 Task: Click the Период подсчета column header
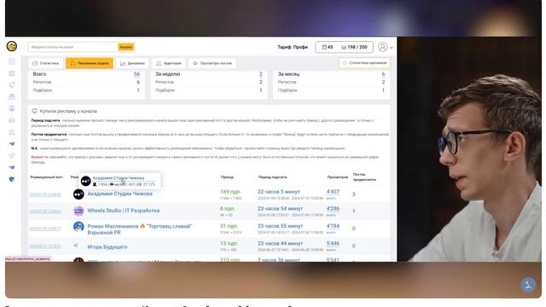[272, 177]
